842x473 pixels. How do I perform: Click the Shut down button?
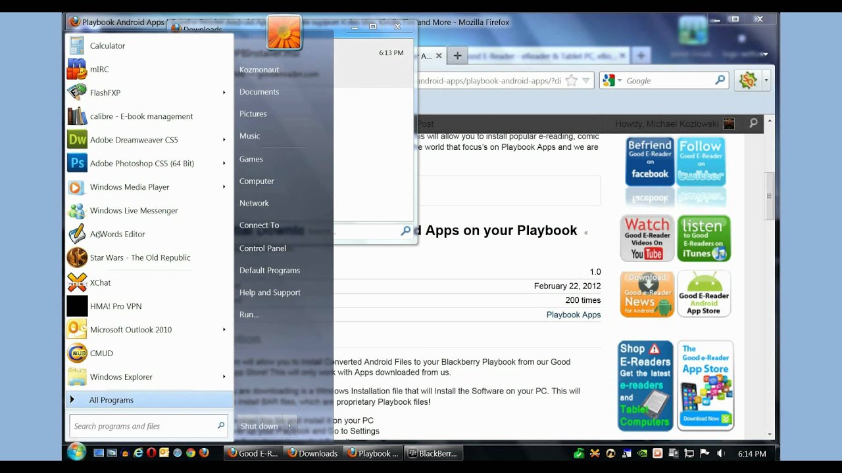259,426
